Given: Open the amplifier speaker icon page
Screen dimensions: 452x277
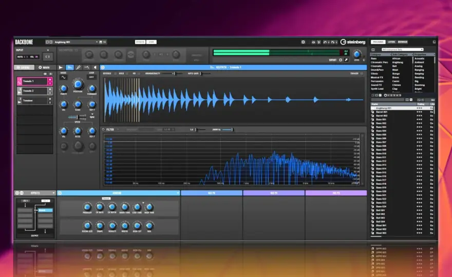Looking at the screenshot, I should [95, 67].
